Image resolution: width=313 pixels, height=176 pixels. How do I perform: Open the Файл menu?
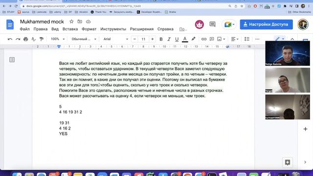tap(24, 29)
